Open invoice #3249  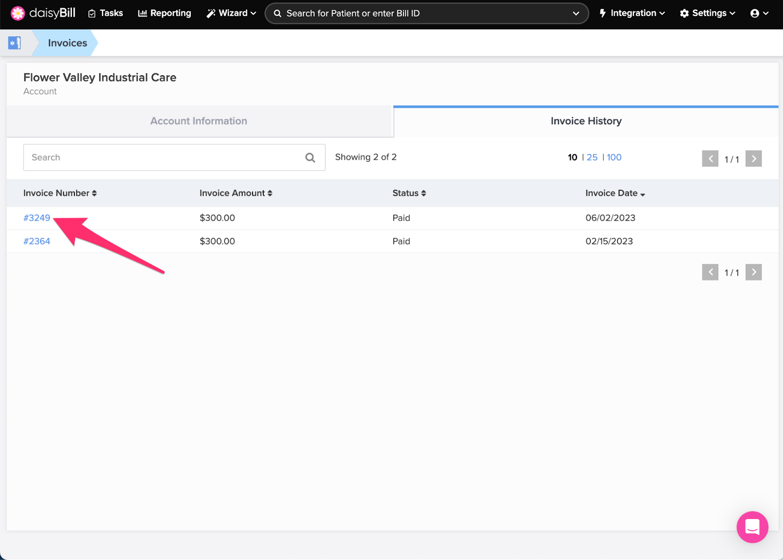pyautogui.click(x=37, y=218)
